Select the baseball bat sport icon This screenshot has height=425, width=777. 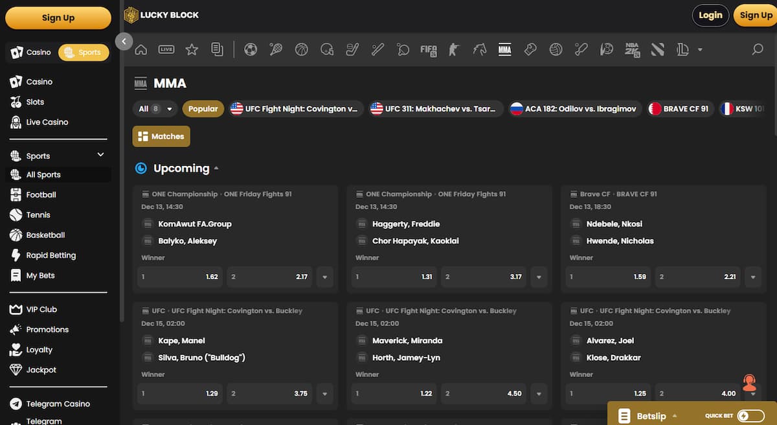pyautogui.click(x=377, y=49)
